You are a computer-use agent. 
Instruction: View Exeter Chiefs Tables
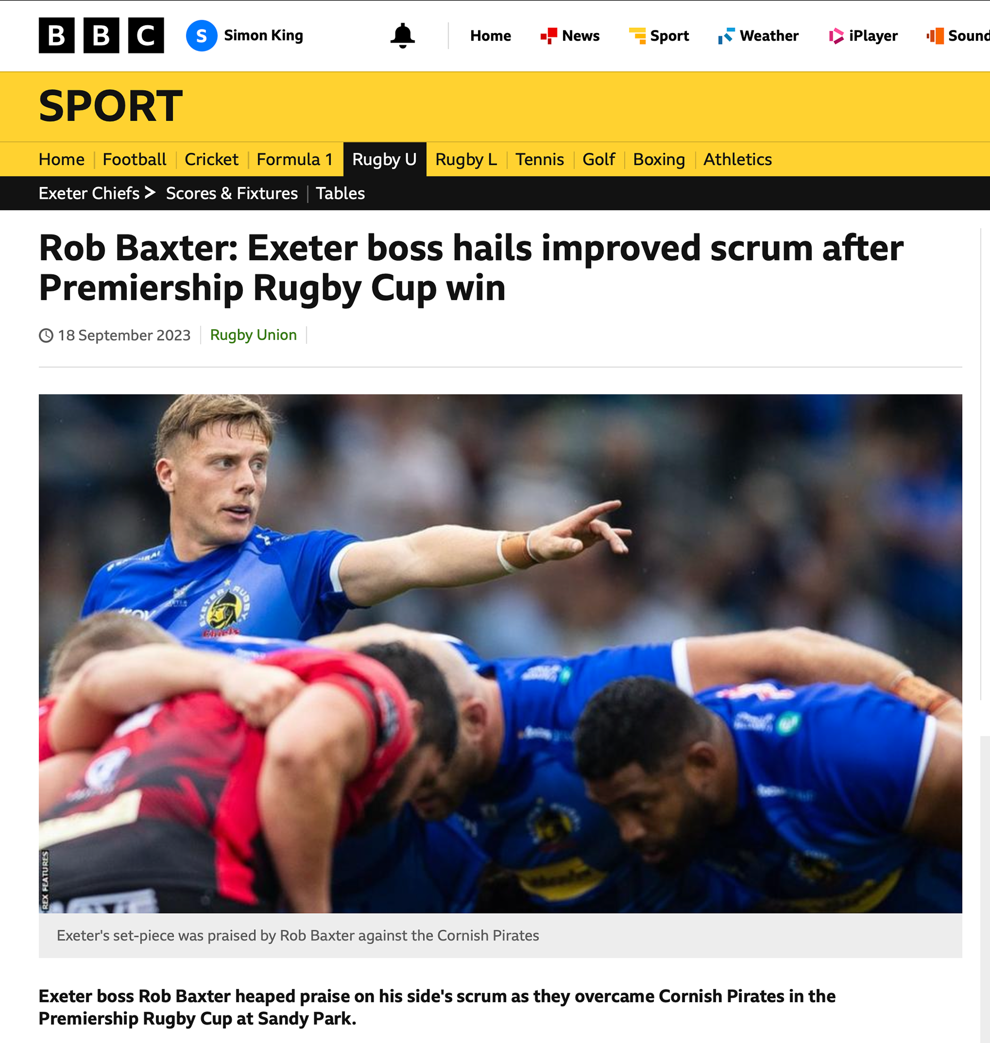340,193
